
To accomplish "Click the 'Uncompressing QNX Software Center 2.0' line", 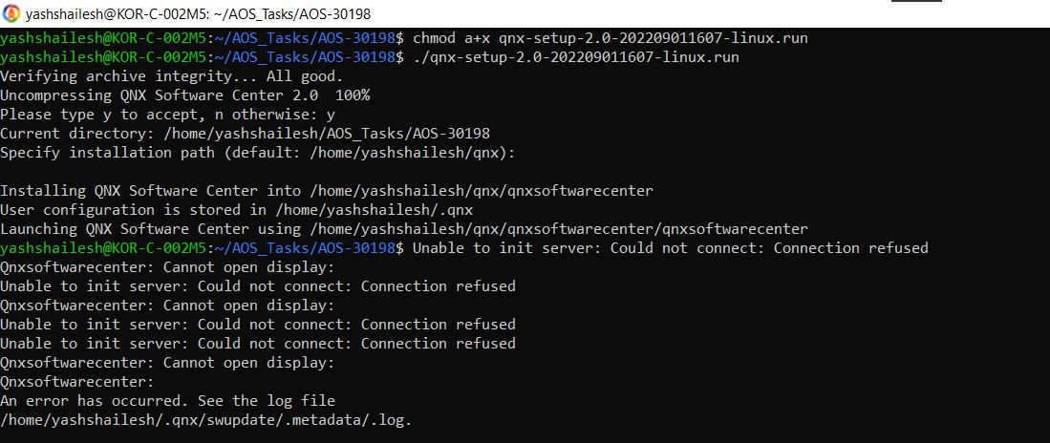I will click(157, 95).
